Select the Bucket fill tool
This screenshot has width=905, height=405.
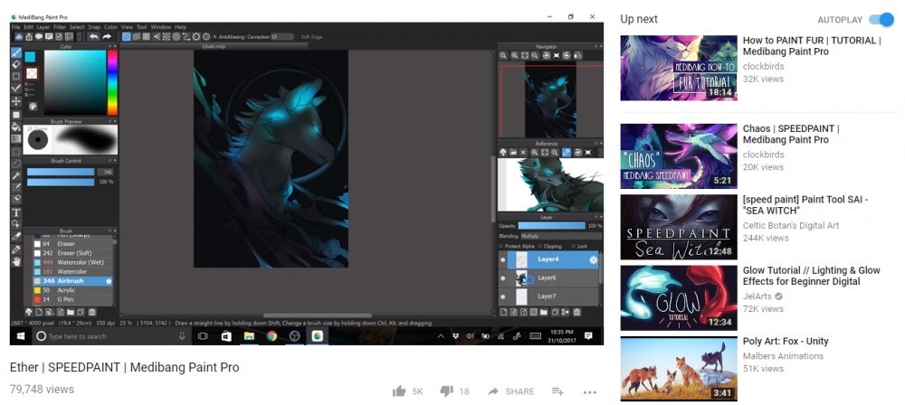click(16, 127)
